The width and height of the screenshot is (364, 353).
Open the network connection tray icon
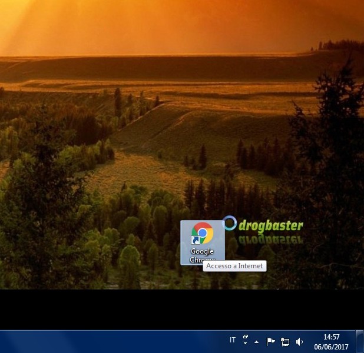(x=285, y=341)
